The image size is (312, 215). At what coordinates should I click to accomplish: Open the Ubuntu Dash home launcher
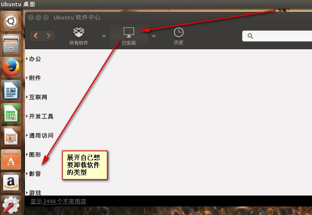coord(11,21)
